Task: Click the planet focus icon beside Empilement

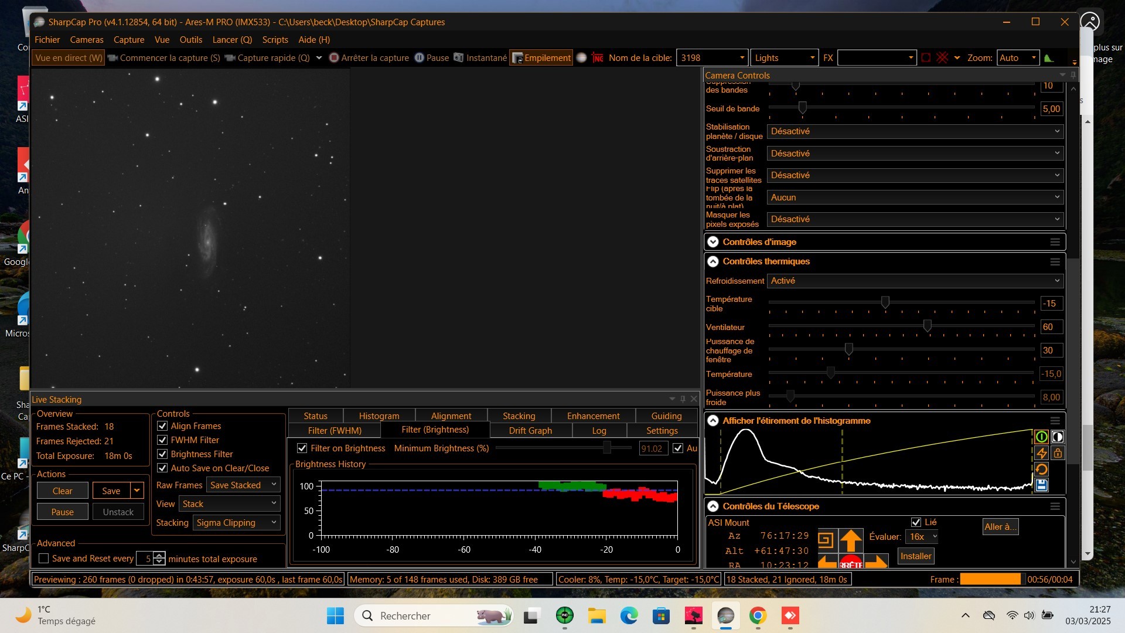Action: (x=581, y=57)
